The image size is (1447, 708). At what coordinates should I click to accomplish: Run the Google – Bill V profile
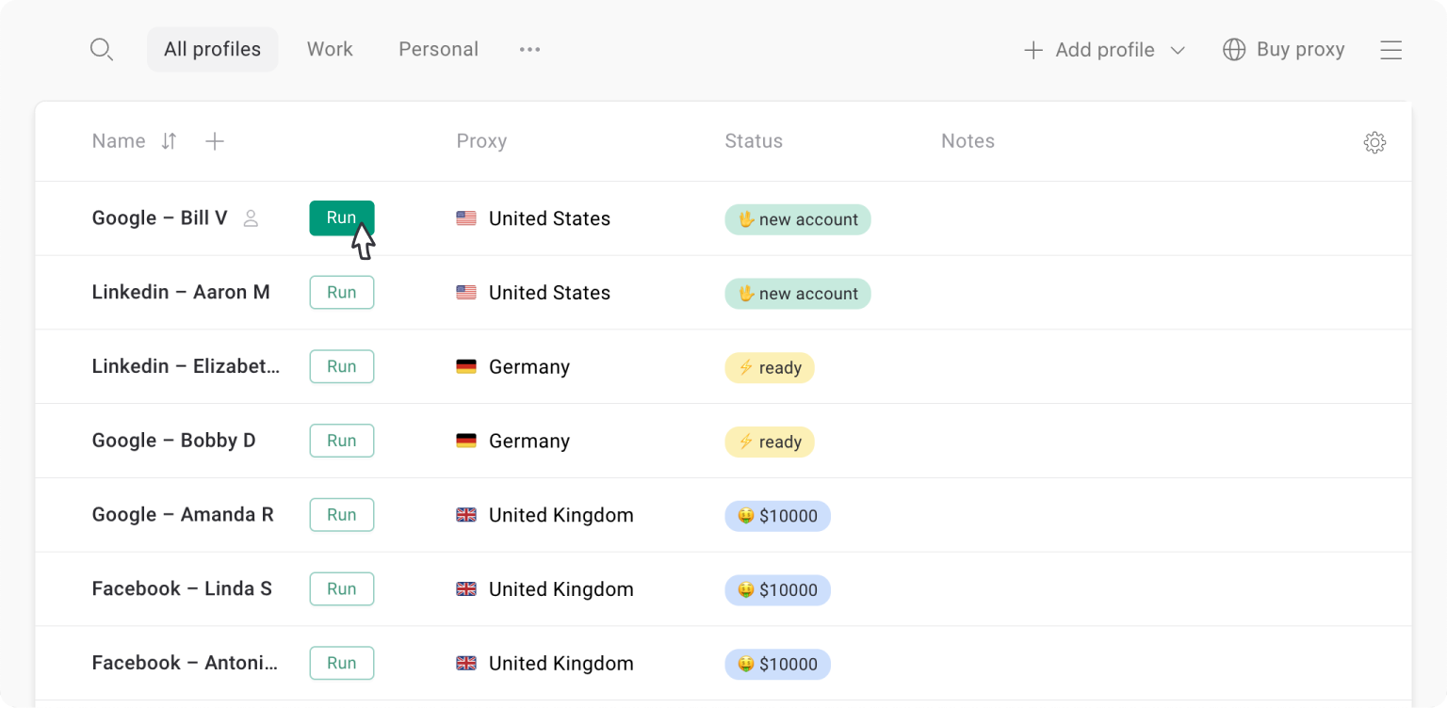pyautogui.click(x=342, y=218)
